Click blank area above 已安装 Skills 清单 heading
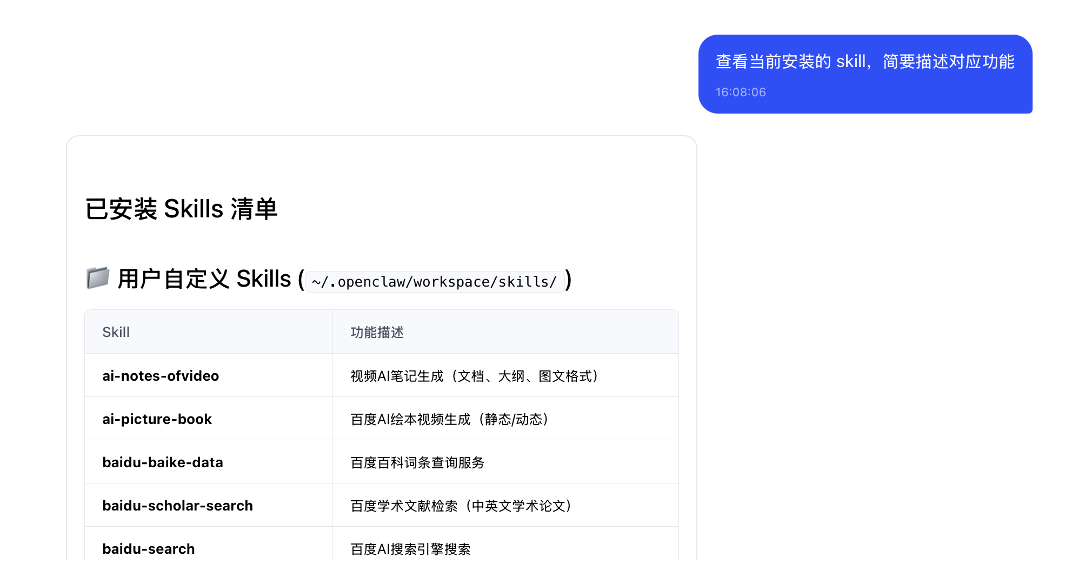 click(378, 162)
